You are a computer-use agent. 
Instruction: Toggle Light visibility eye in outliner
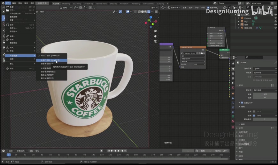pos(275,21)
